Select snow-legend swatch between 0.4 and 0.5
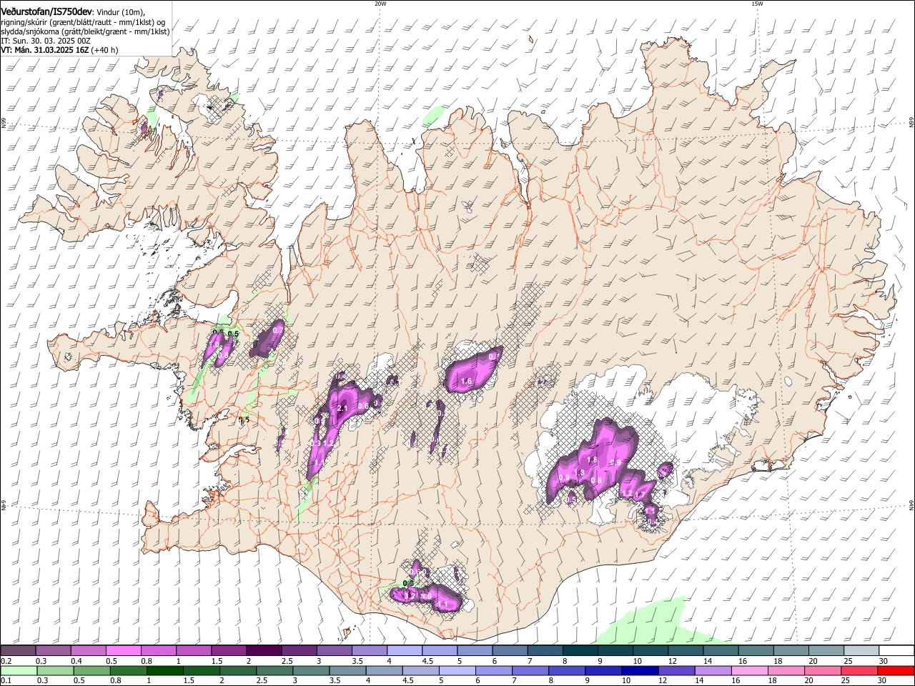This screenshot has width=915, height=686. click(x=89, y=650)
